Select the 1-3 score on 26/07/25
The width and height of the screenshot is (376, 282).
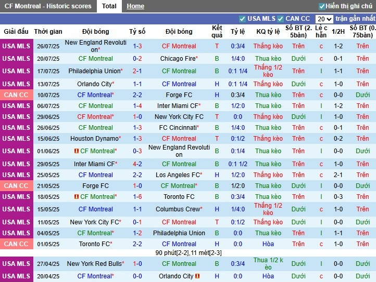[137, 46]
